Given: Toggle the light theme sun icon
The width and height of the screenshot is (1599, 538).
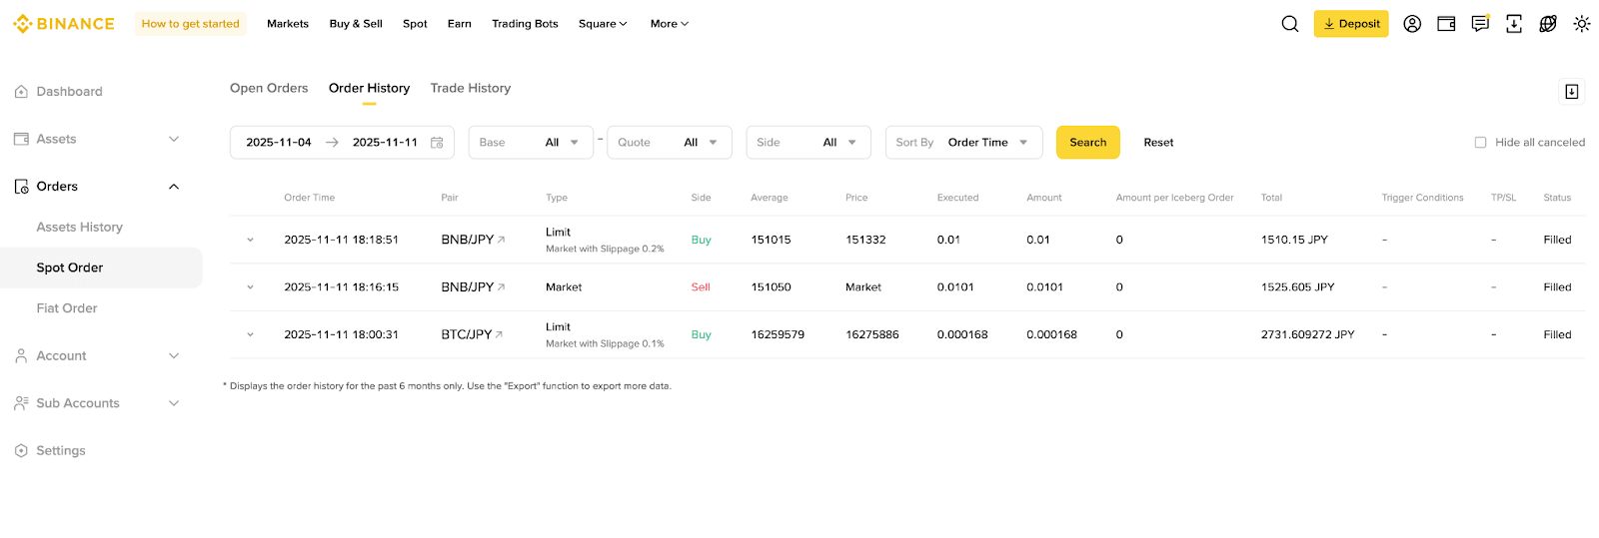Looking at the screenshot, I should tap(1582, 24).
